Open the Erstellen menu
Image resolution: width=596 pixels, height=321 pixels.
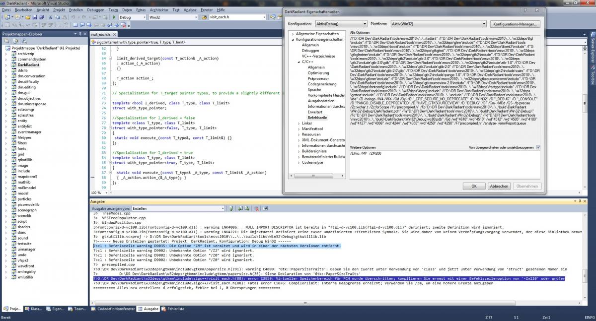(76, 9)
